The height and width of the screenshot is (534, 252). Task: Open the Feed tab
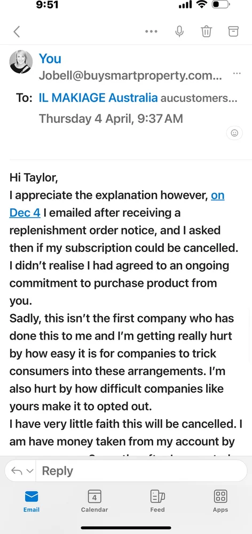coord(157,501)
